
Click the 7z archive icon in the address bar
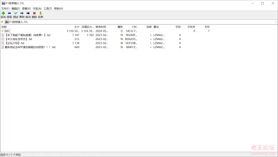[7, 22]
